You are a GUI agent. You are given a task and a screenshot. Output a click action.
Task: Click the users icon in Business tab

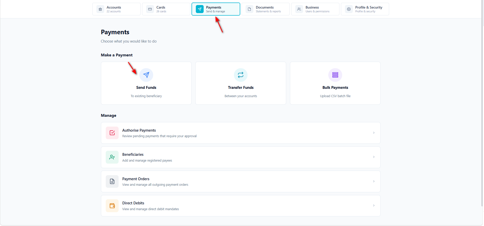[x=299, y=9]
